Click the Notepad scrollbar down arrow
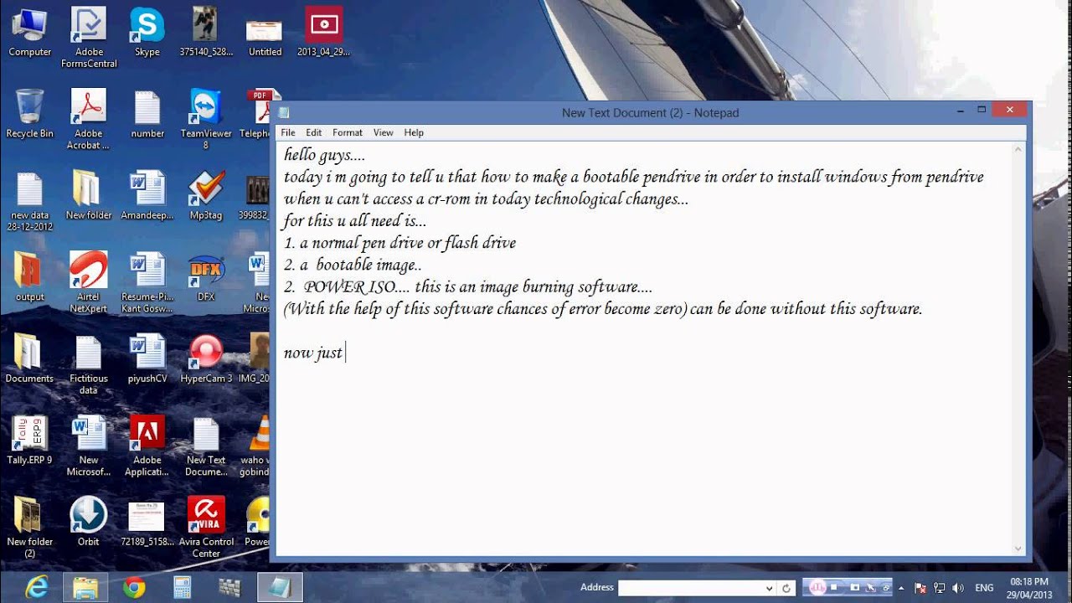The width and height of the screenshot is (1072, 603). pyautogui.click(x=1018, y=549)
